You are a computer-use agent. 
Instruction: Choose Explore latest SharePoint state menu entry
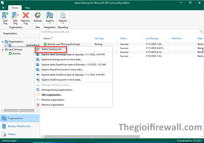coord(74,65)
